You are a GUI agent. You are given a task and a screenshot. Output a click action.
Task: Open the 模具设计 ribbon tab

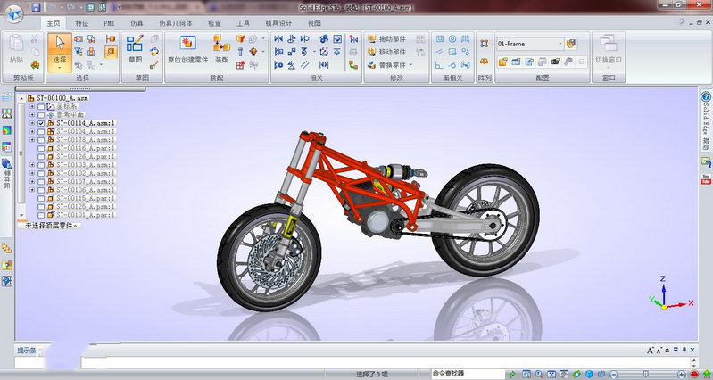(273, 21)
